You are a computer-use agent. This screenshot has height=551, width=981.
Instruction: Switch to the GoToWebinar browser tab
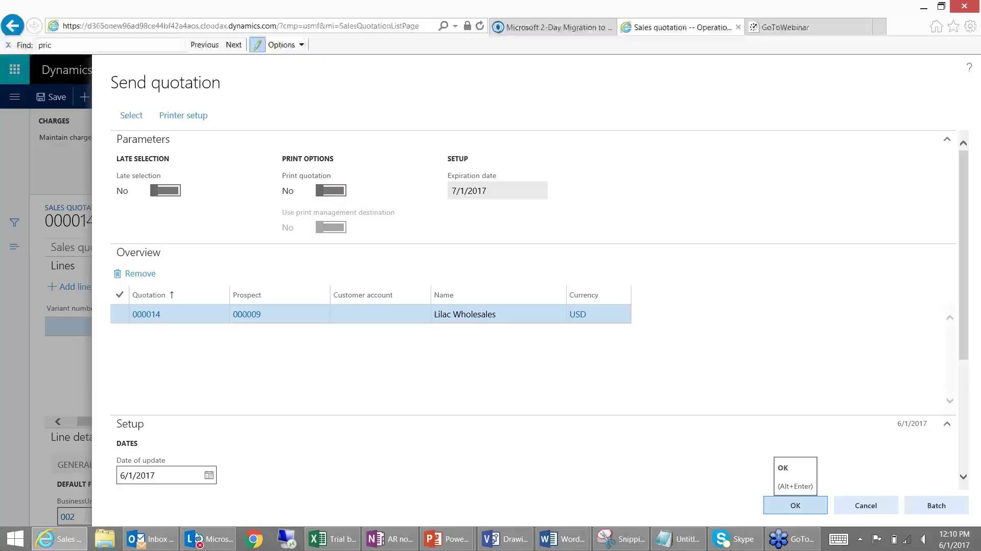[x=785, y=27]
